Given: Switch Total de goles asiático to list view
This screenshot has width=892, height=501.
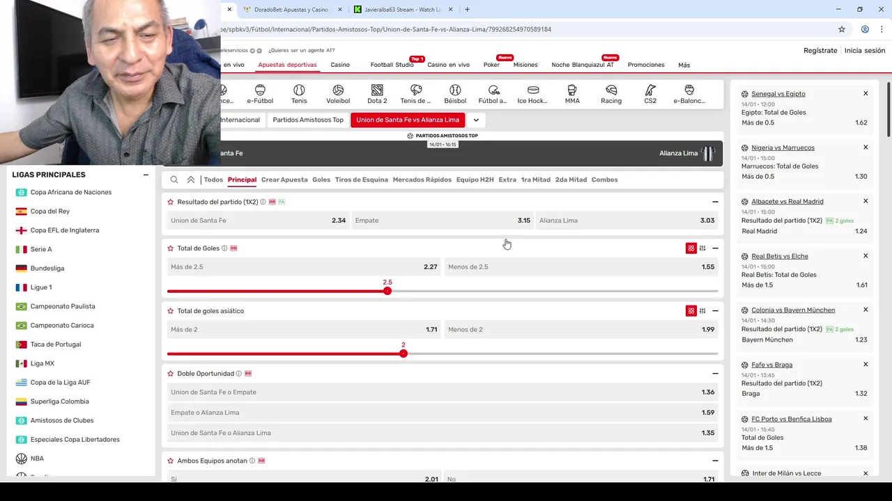Looking at the screenshot, I should (x=702, y=311).
